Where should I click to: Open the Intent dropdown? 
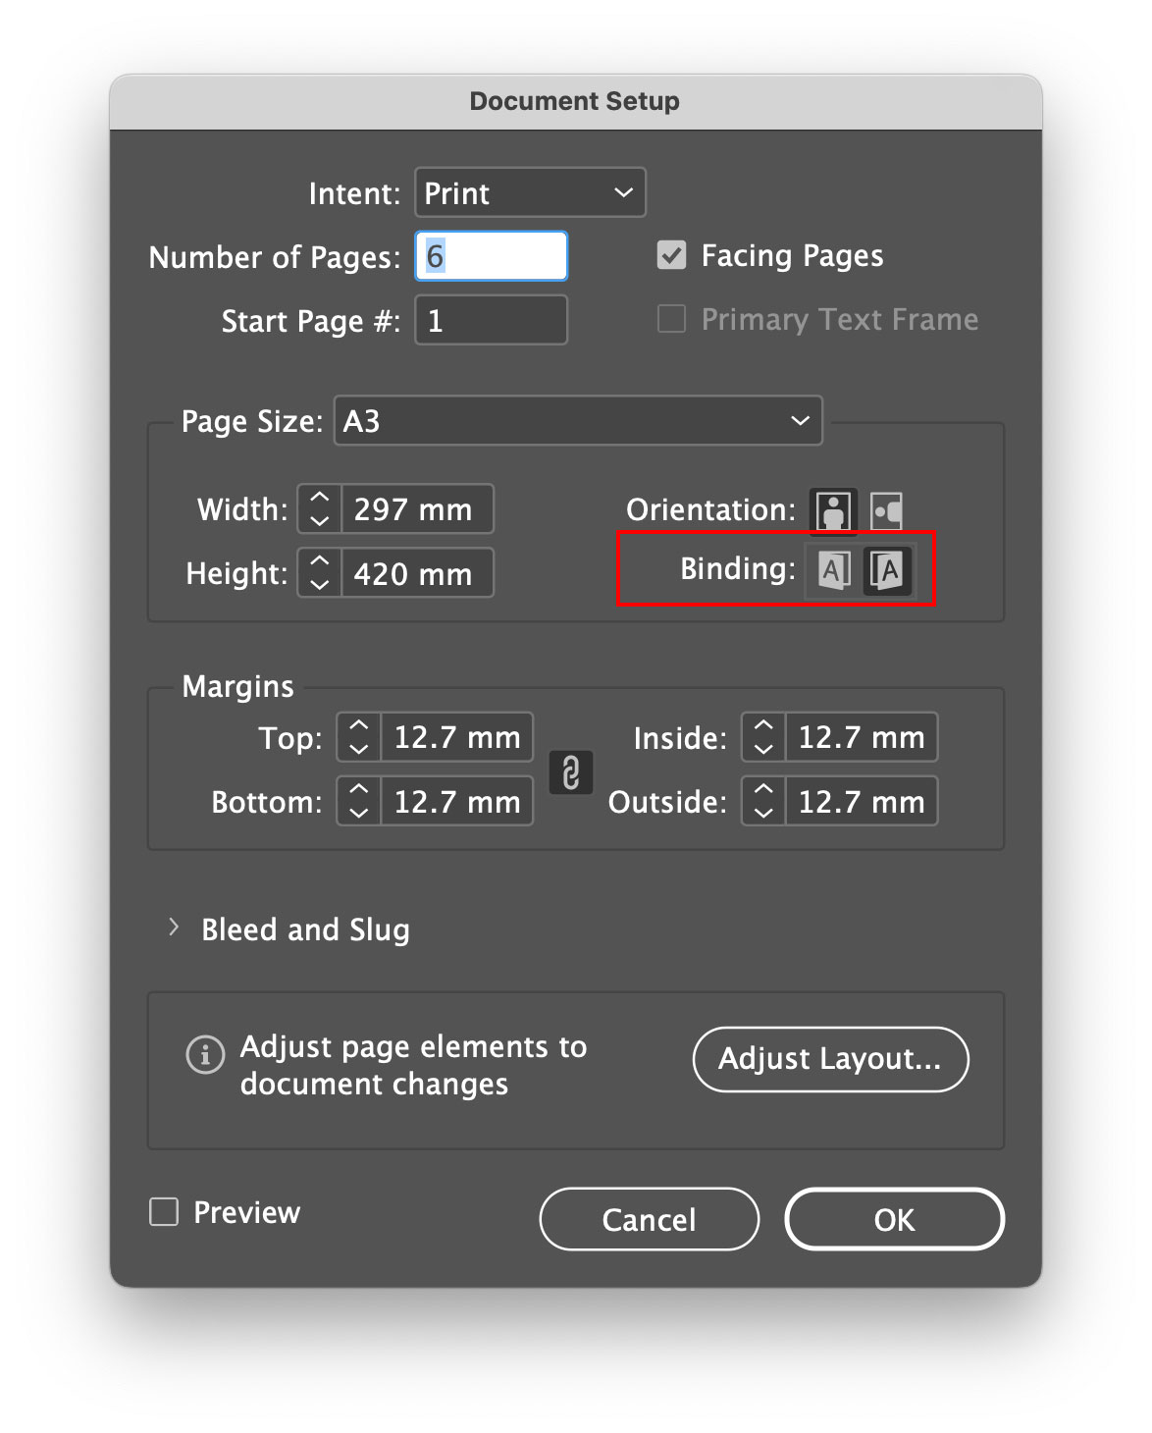[x=530, y=192]
